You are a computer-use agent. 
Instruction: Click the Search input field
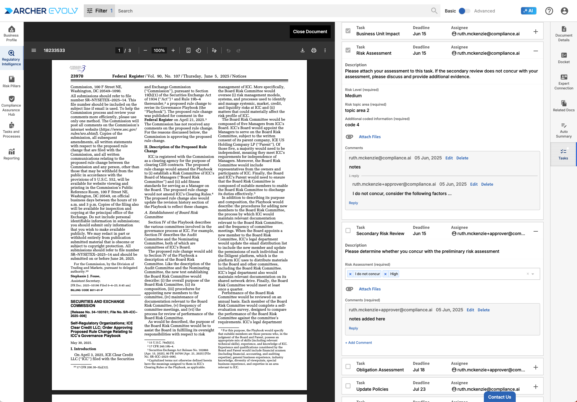(x=272, y=11)
